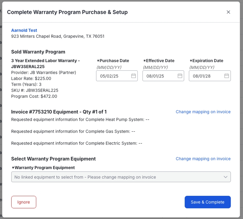Open the Effective Date calendar picker icon
Screen dimensions: 243x219
[180, 76]
